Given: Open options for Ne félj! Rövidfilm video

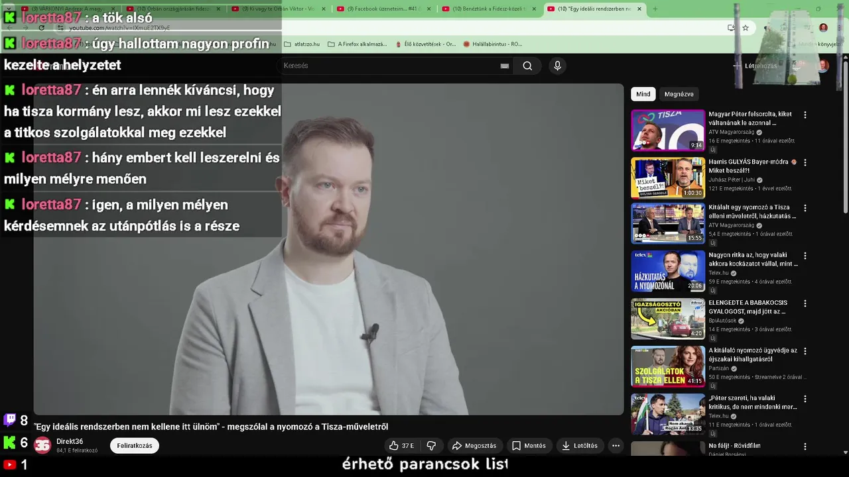Looking at the screenshot, I should 805,447.
